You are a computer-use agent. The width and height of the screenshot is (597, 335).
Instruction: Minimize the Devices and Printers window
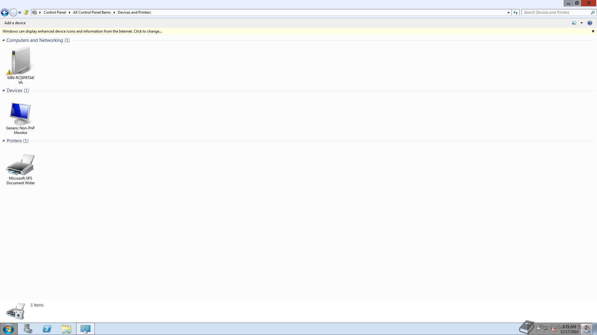pos(568,3)
